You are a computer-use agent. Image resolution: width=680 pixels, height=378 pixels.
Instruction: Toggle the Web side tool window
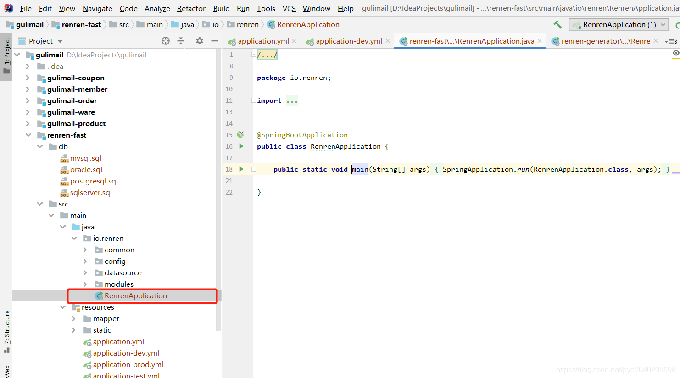click(6, 371)
